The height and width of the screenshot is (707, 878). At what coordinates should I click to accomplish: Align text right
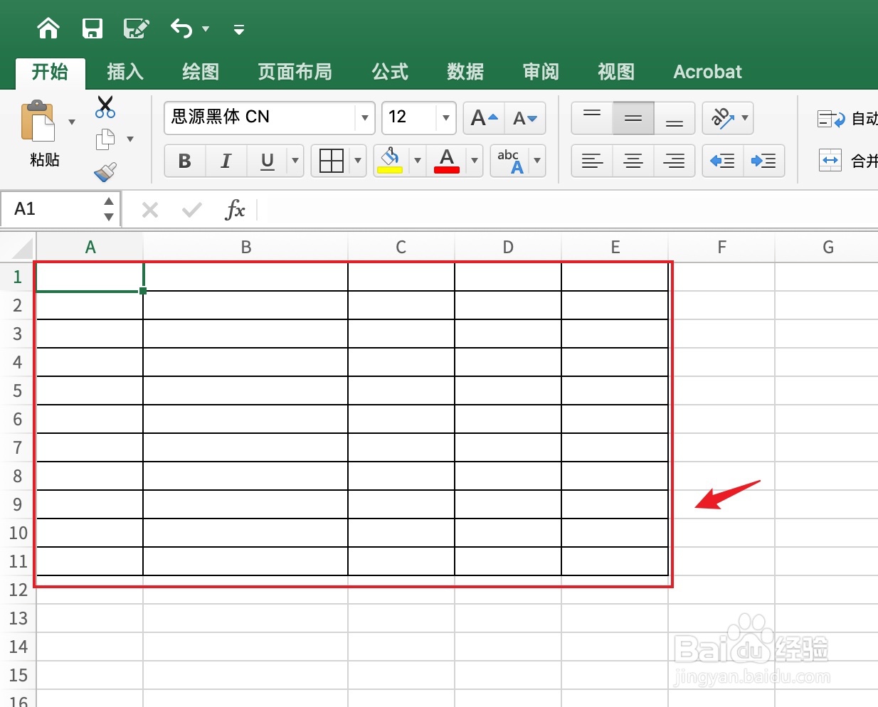[x=675, y=161]
